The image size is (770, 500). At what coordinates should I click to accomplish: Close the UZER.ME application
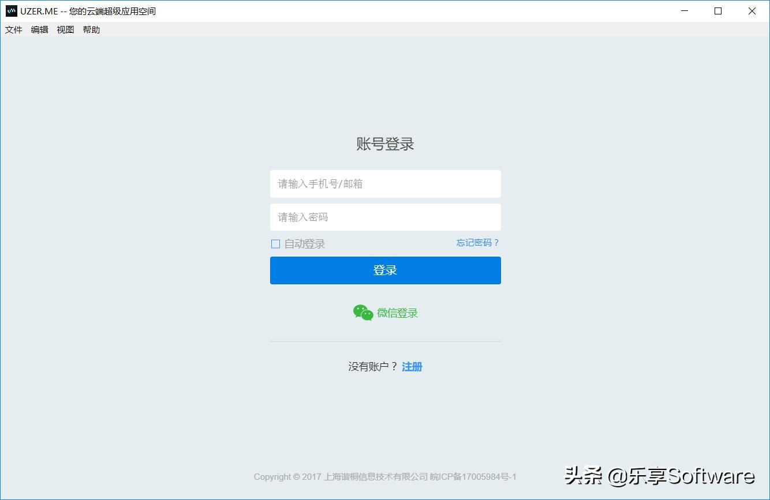(x=752, y=11)
